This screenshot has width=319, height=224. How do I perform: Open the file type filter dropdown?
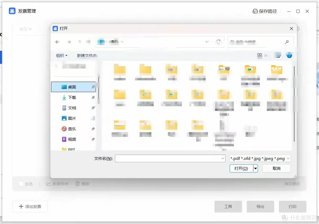click(x=260, y=158)
